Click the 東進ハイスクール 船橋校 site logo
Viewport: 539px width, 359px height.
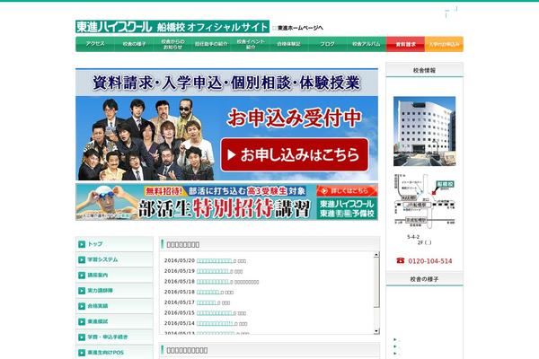172,27
